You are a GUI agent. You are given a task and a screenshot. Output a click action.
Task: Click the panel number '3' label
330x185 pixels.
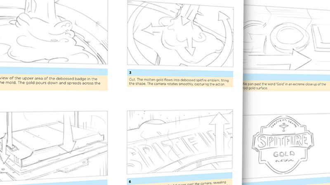[x=130, y=73]
